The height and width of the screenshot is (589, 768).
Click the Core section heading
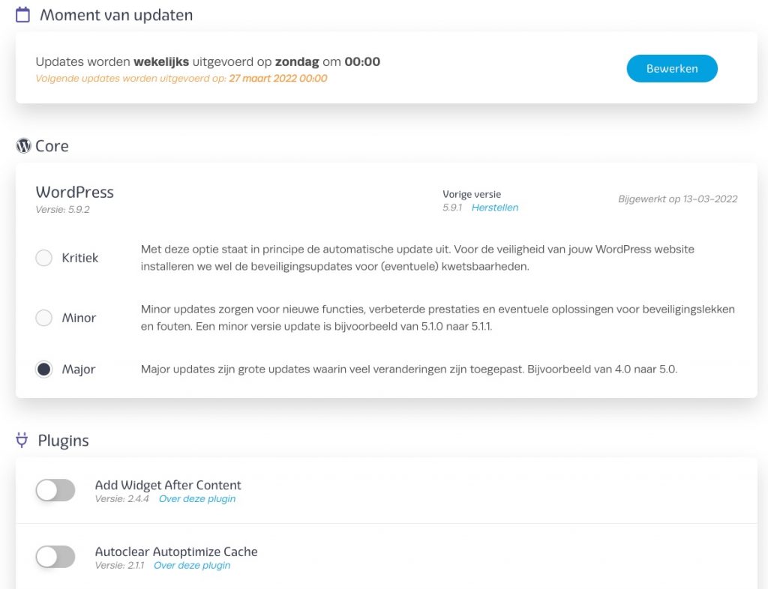coord(52,146)
